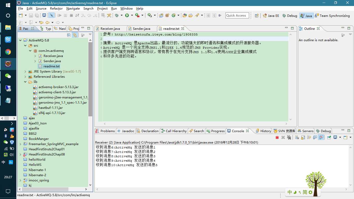Toggle Link with Editor in Package Explorer
Image resolution: width=354 pixels, height=199 pixels.
75,35
